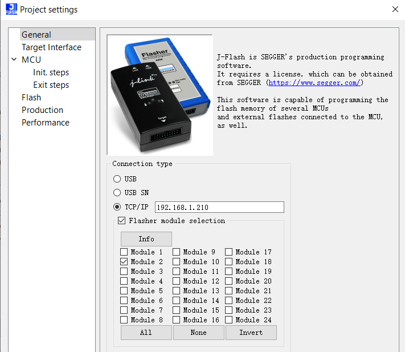Screen dimensions: 405x352
Task: Select the USB connection type
Action: 117,179
